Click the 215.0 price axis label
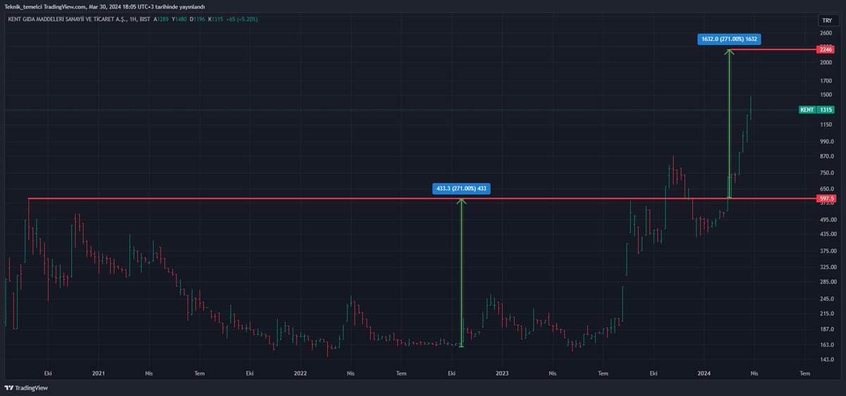846x396 pixels. tap(827, 313)
